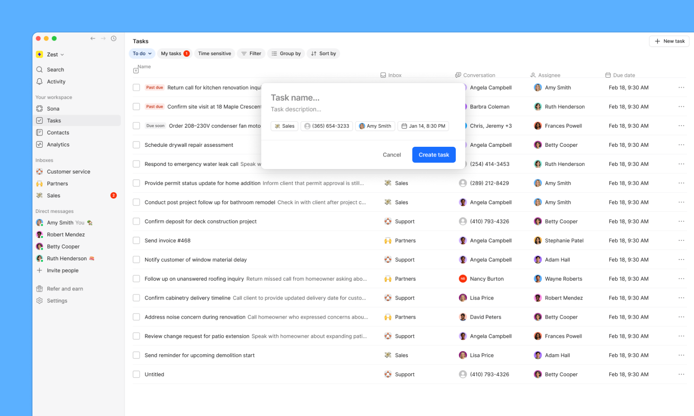This screenshot has width=694, height=416.
Task: Change the Amy Smith assignee chip
Action: (375, 126)
